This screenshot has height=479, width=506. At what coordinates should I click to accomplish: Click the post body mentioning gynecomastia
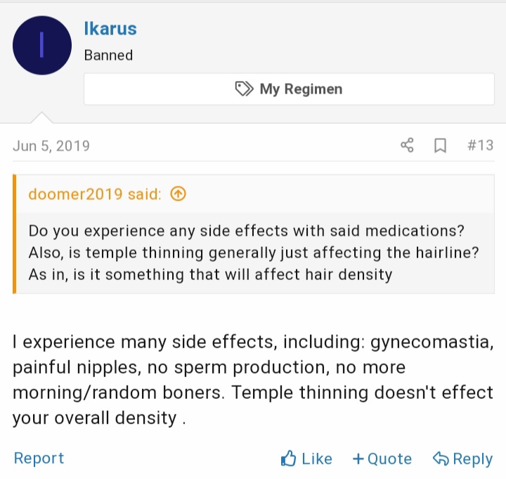[x=253, y=379]
